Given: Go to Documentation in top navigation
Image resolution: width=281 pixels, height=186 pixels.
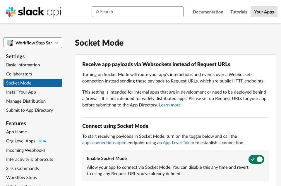Looking at the screenshot, I should [x=208, y=12].
